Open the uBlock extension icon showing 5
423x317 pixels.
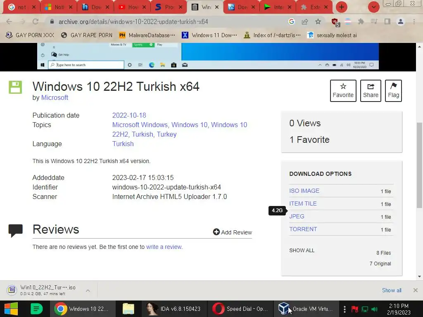(335, 22)
